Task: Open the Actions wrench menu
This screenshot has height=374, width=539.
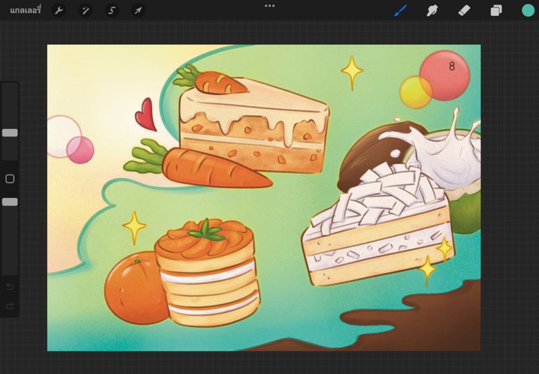Action: [x=59, y=10]
